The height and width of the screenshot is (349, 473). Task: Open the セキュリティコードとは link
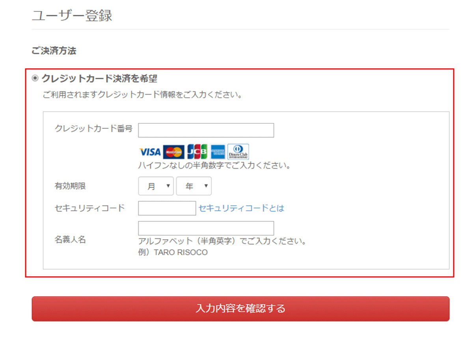[x=241, y=208]
